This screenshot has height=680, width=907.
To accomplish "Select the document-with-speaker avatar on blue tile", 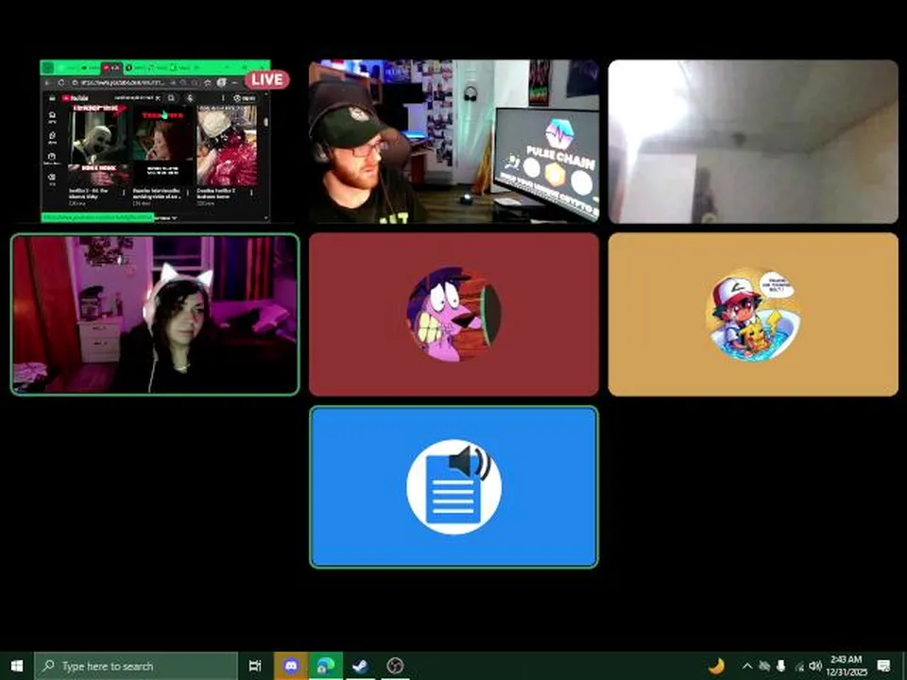I will pyautogui.click(x=454, y=487).
